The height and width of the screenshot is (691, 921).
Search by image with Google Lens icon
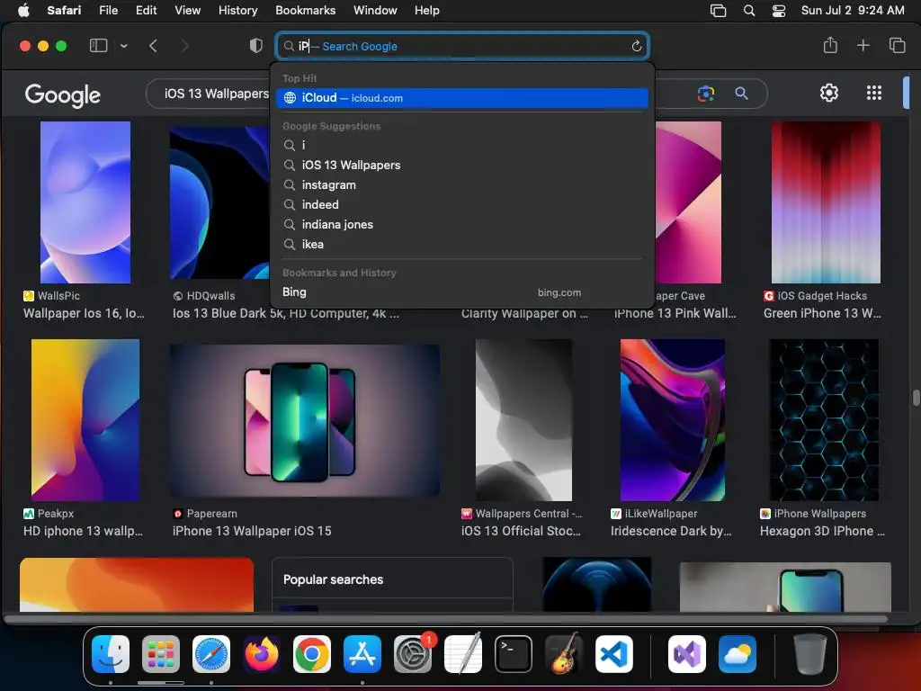pos(705,94)
